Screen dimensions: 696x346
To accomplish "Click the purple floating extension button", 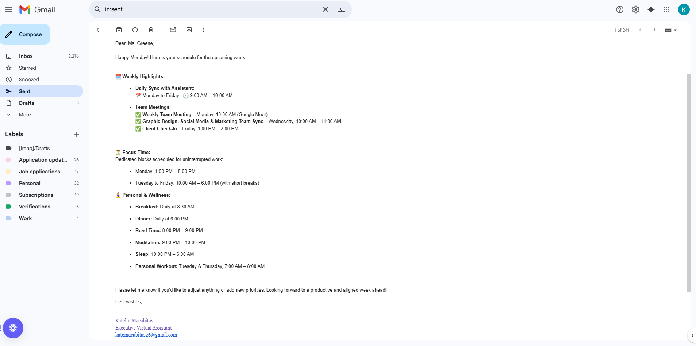I will tap(13, 328).
